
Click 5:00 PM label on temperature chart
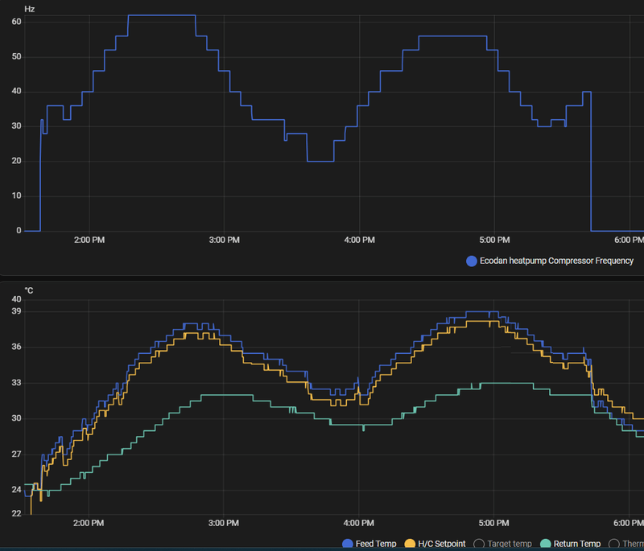pyautogui.click(x=493, y=523)
